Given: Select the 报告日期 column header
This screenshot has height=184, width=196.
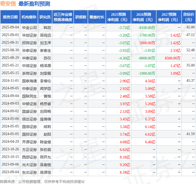Looking at the screenshot, I should click(10, 17).
